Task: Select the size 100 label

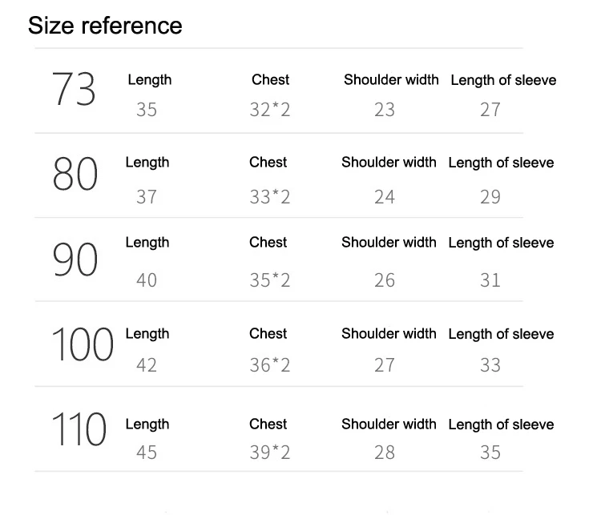Action: [x=83, y=344]
